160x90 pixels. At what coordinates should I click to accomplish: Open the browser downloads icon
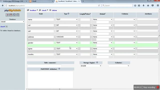(143, 5)
